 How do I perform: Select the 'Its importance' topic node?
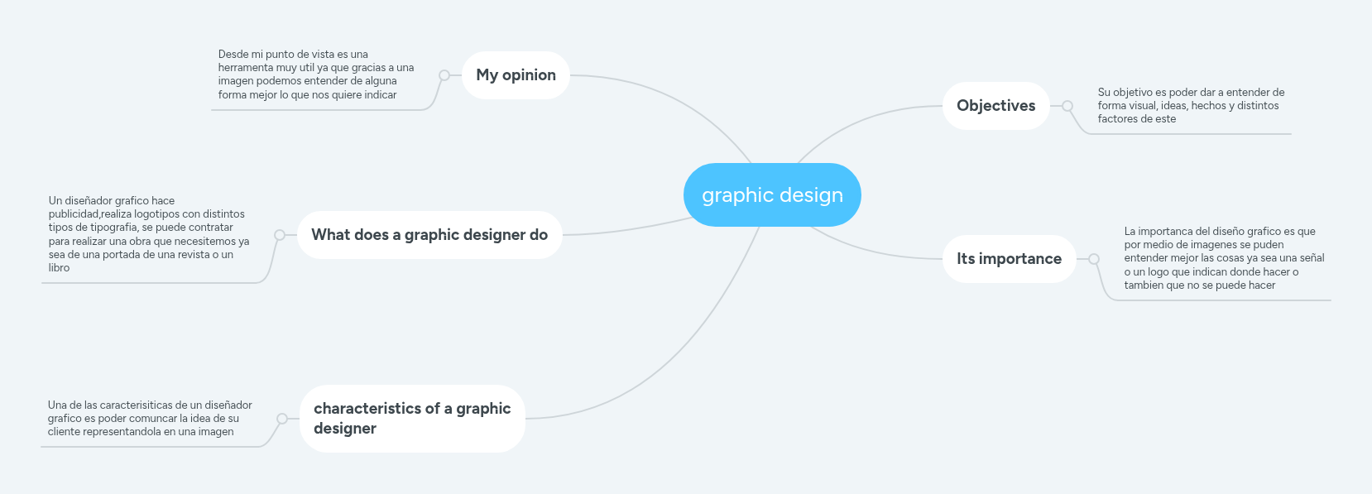(x=1010, y=259)
